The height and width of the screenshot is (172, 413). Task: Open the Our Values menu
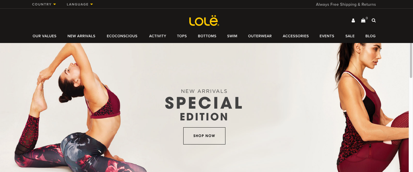click(44, 36)
